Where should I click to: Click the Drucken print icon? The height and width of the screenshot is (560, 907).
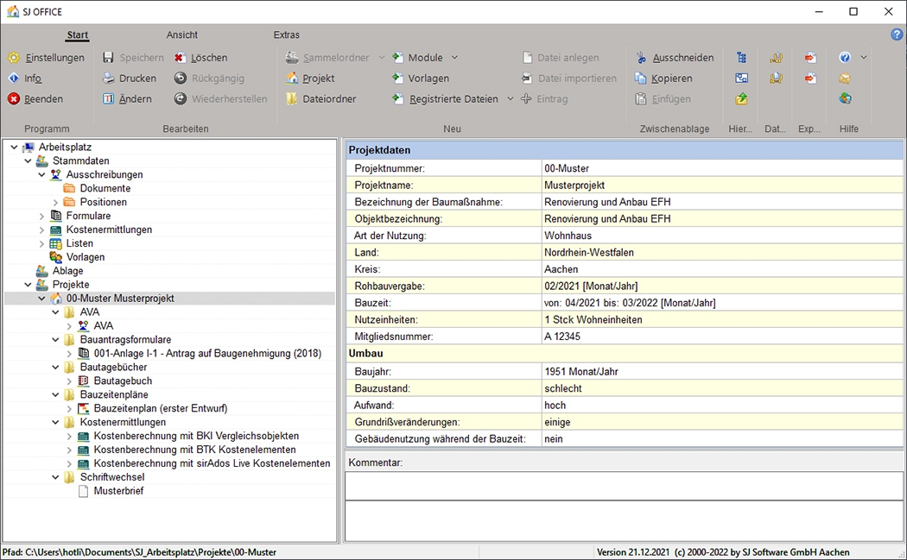click(109, 79)
